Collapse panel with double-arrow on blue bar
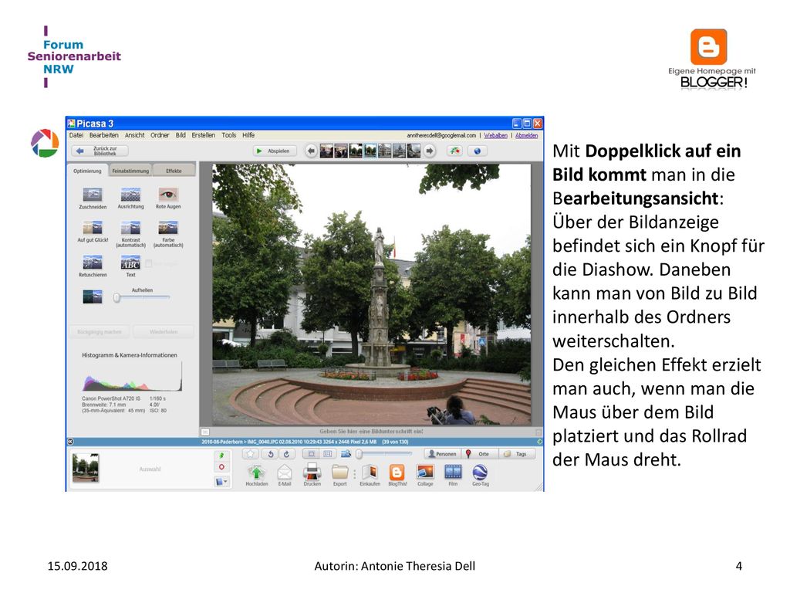The image size is (790, 593). 70,442
